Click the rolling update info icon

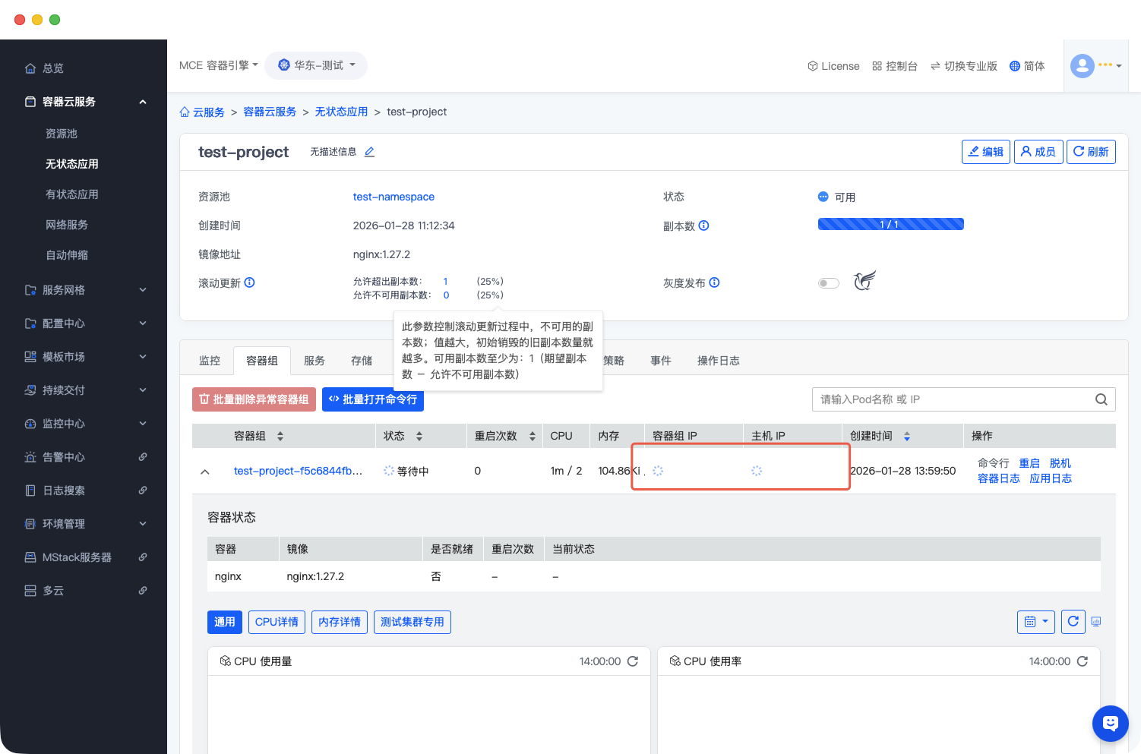coord(249,282)
